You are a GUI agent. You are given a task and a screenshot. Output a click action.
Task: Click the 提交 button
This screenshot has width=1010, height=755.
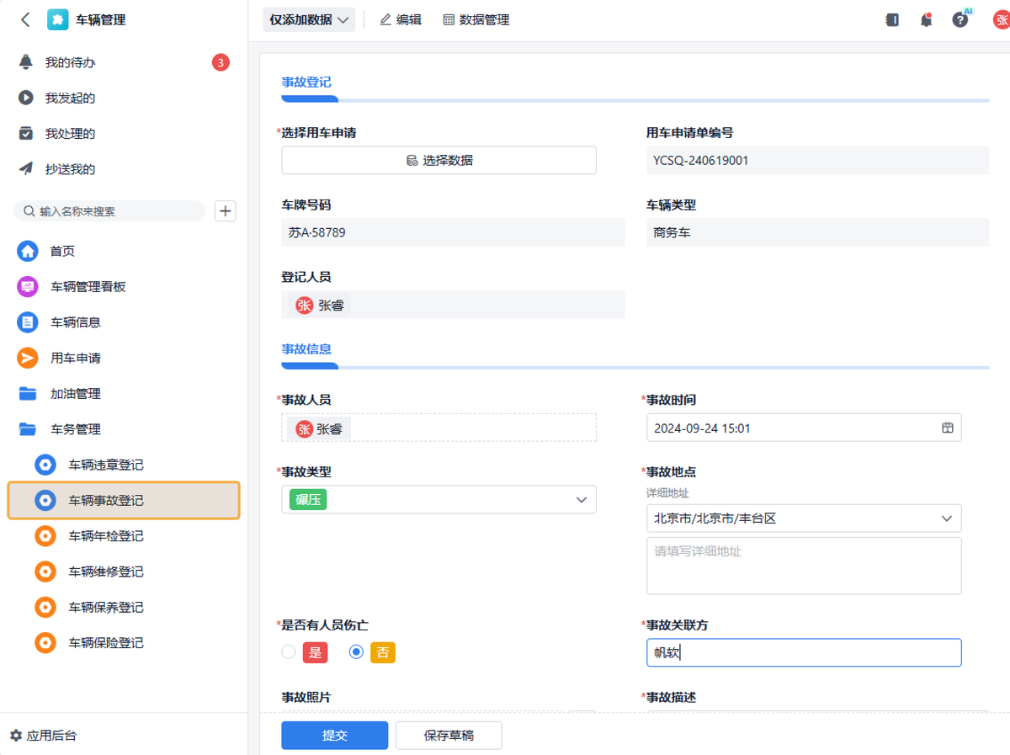click(334, 735)
